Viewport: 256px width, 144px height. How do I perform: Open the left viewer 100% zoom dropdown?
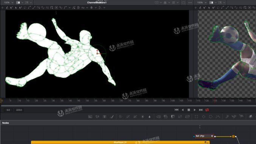click(9, 3)
